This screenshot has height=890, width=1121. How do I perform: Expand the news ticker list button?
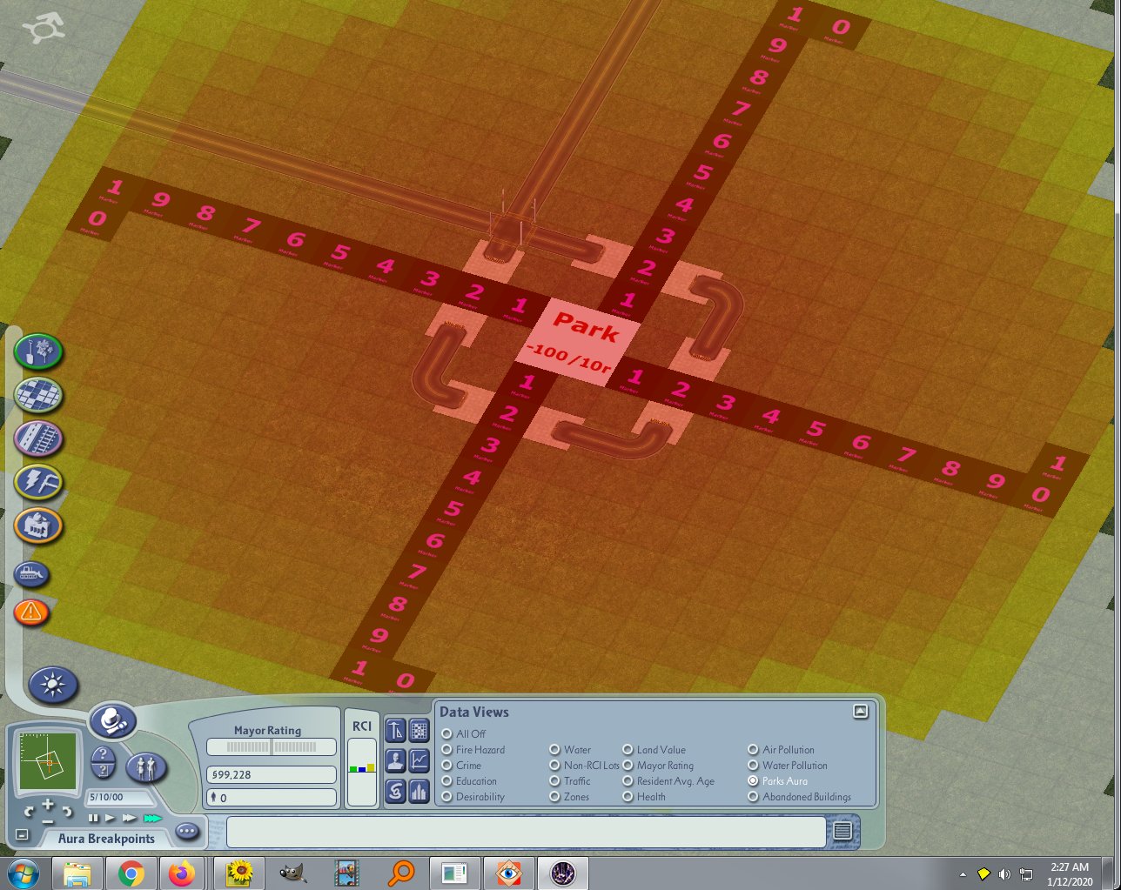(x=842, y=831)
